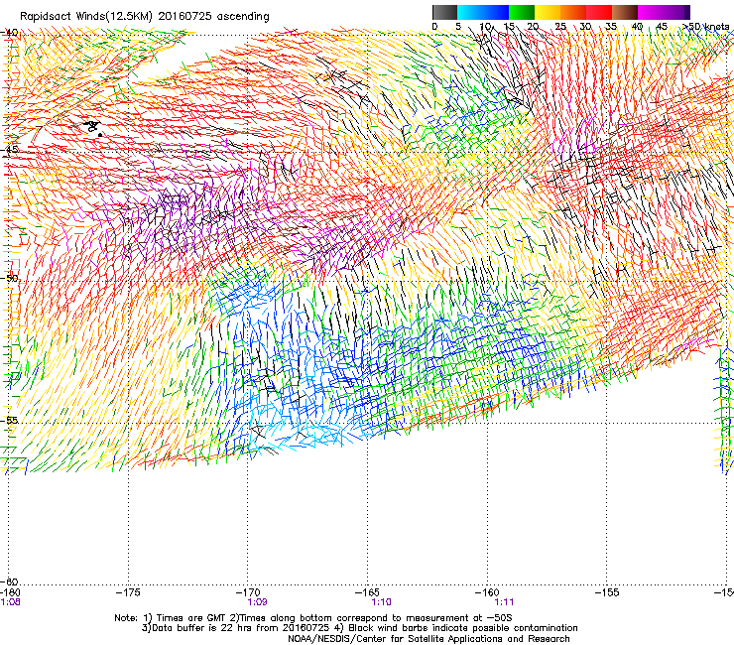Click the -175 longitude axis label
The height and width of the screenshot is (645, 734).
[128, 592]
